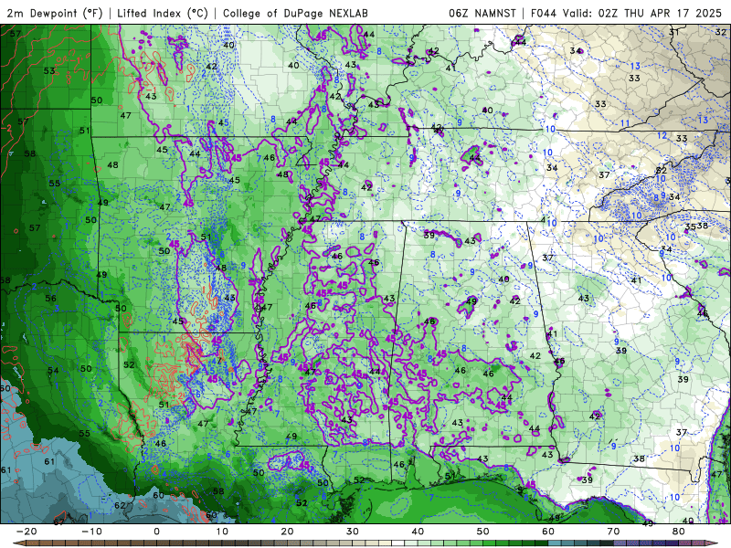The image size is (731, 548).
Task: Click the dewpoint value "62" on the map
Action: [x=121, y=505]
